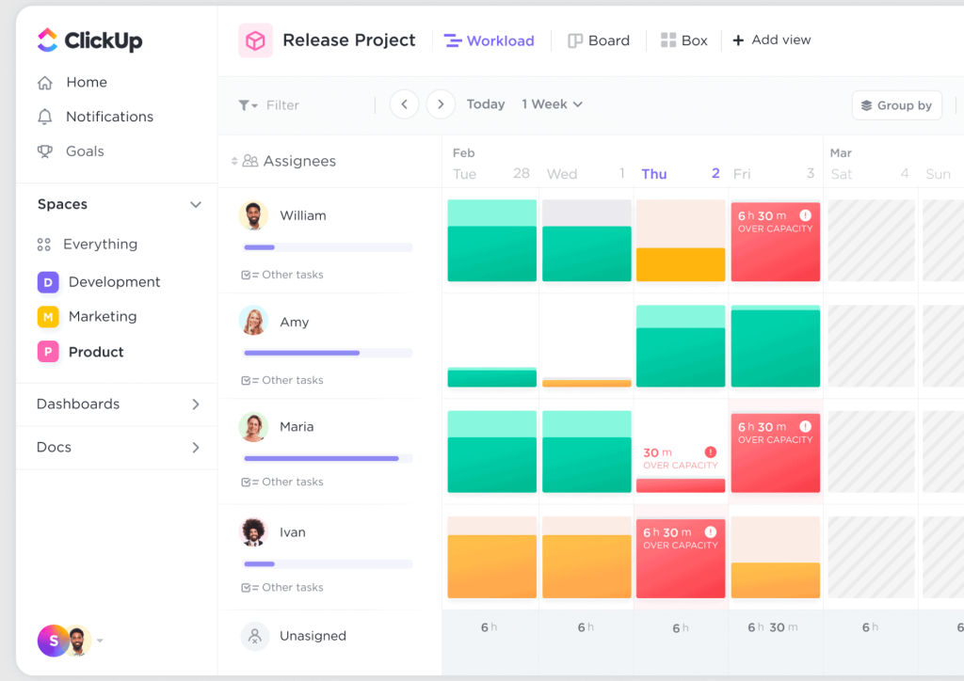Switch to the Board view tab
The image size is (964, 681).
pyautogui.click(x=599, y=40)
